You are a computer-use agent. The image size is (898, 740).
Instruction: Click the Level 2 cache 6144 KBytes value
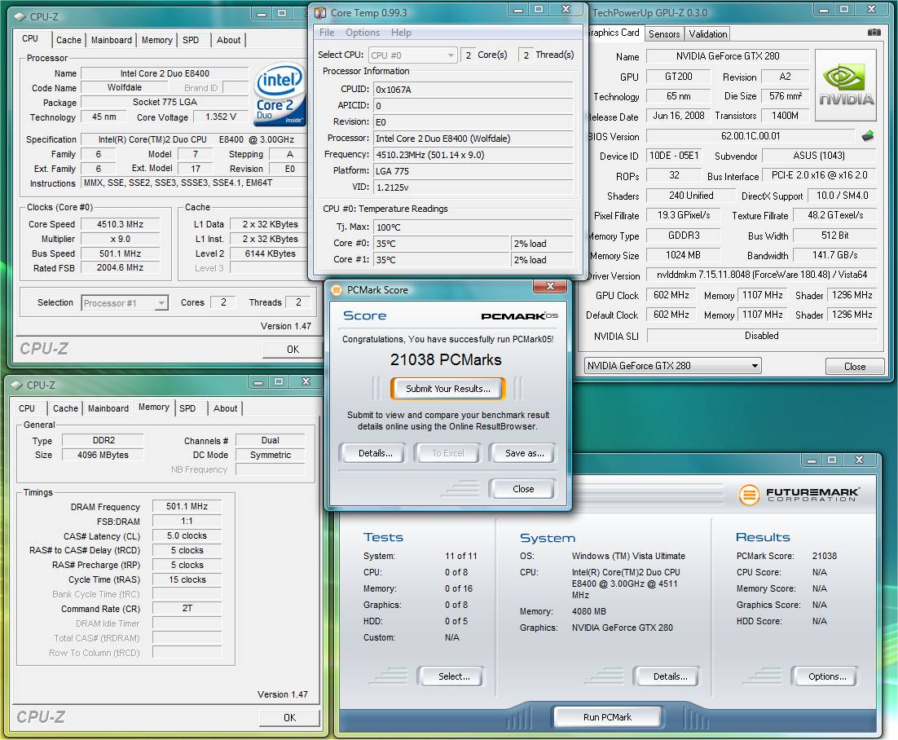(270, 253)
